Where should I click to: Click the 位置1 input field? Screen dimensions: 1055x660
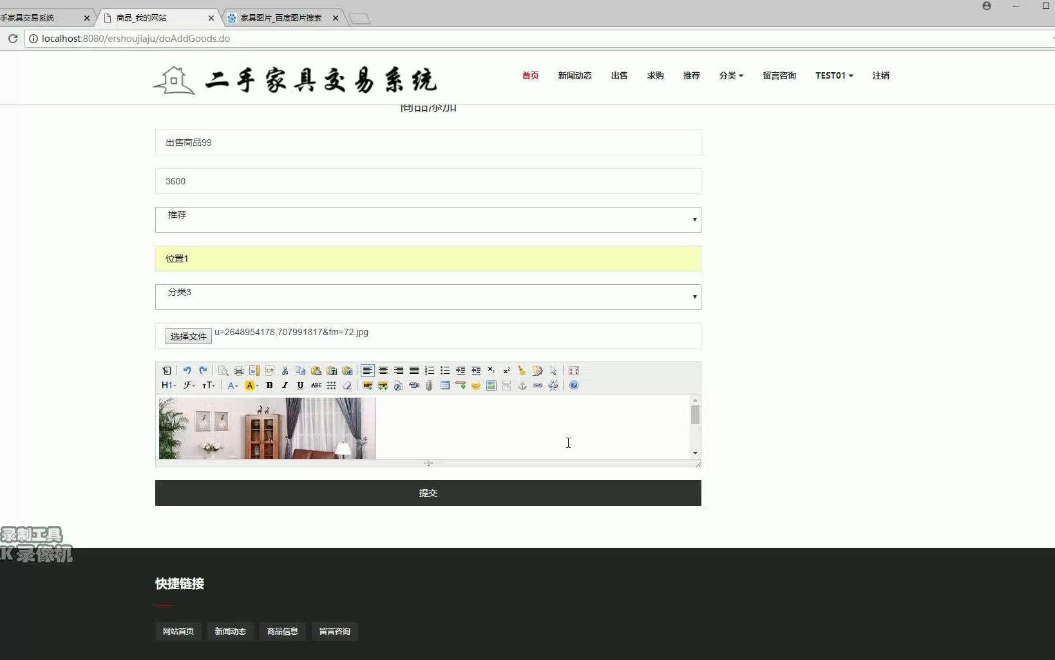point(428,258)
